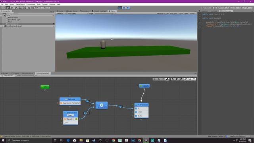
Task: Switch to the Project tab
Action: pos(5,73)
